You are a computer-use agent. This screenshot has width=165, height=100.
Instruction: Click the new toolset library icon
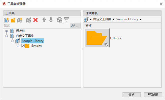click(x=6, y=20)
